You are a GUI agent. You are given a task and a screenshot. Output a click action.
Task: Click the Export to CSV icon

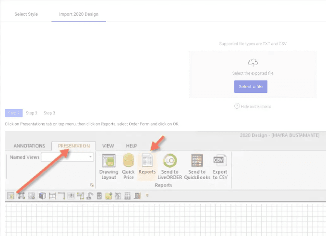220,160
